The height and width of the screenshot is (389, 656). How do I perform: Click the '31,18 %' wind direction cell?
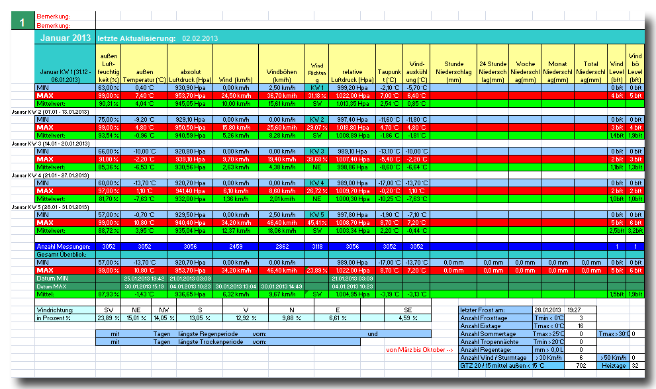[317, 96]
